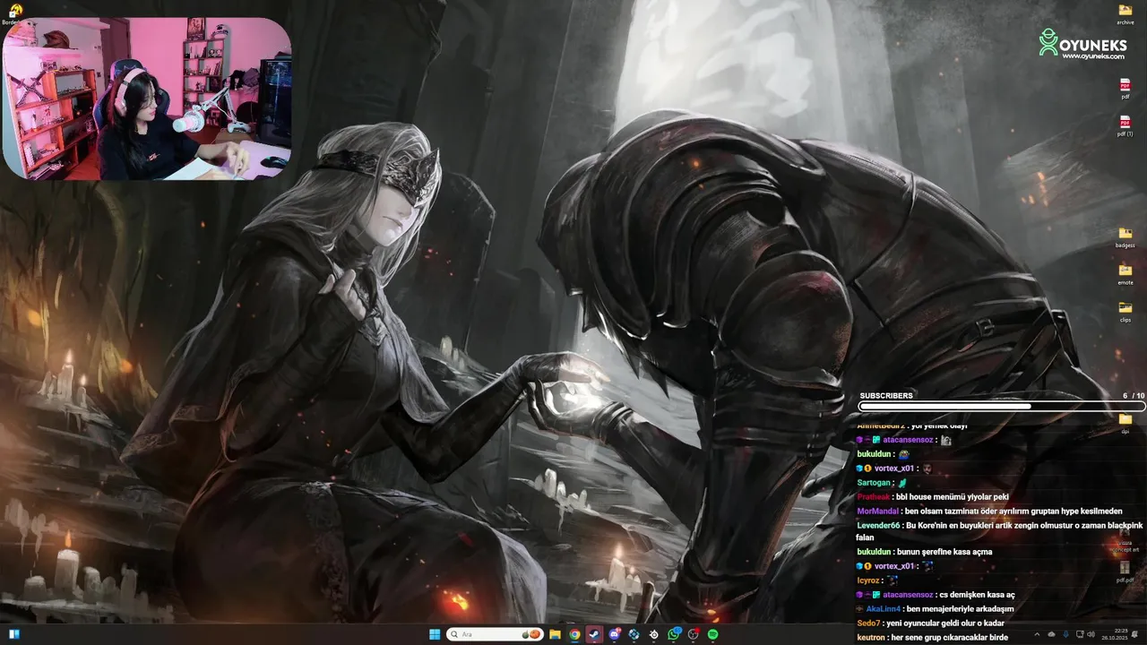
Task: Click the microphone icon in system tray
Action: pos(1065,634)
